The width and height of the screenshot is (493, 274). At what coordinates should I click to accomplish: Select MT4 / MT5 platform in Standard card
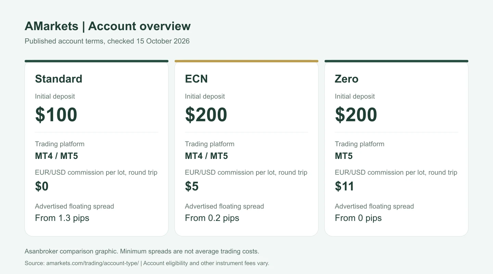pyautogui.click(x=56, y=156)
